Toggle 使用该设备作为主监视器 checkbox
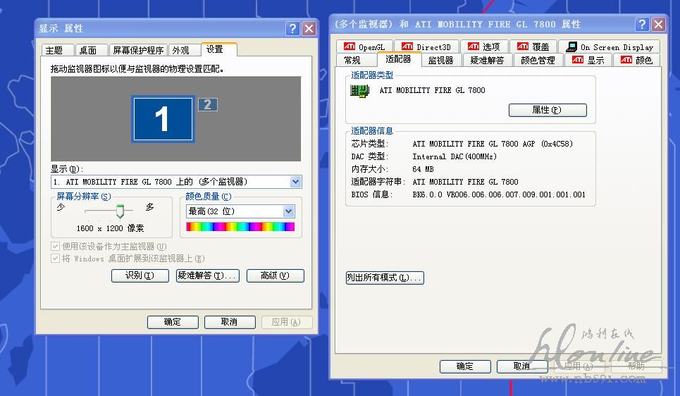Viewport: 680px width, 396px height. coord(56,247)
